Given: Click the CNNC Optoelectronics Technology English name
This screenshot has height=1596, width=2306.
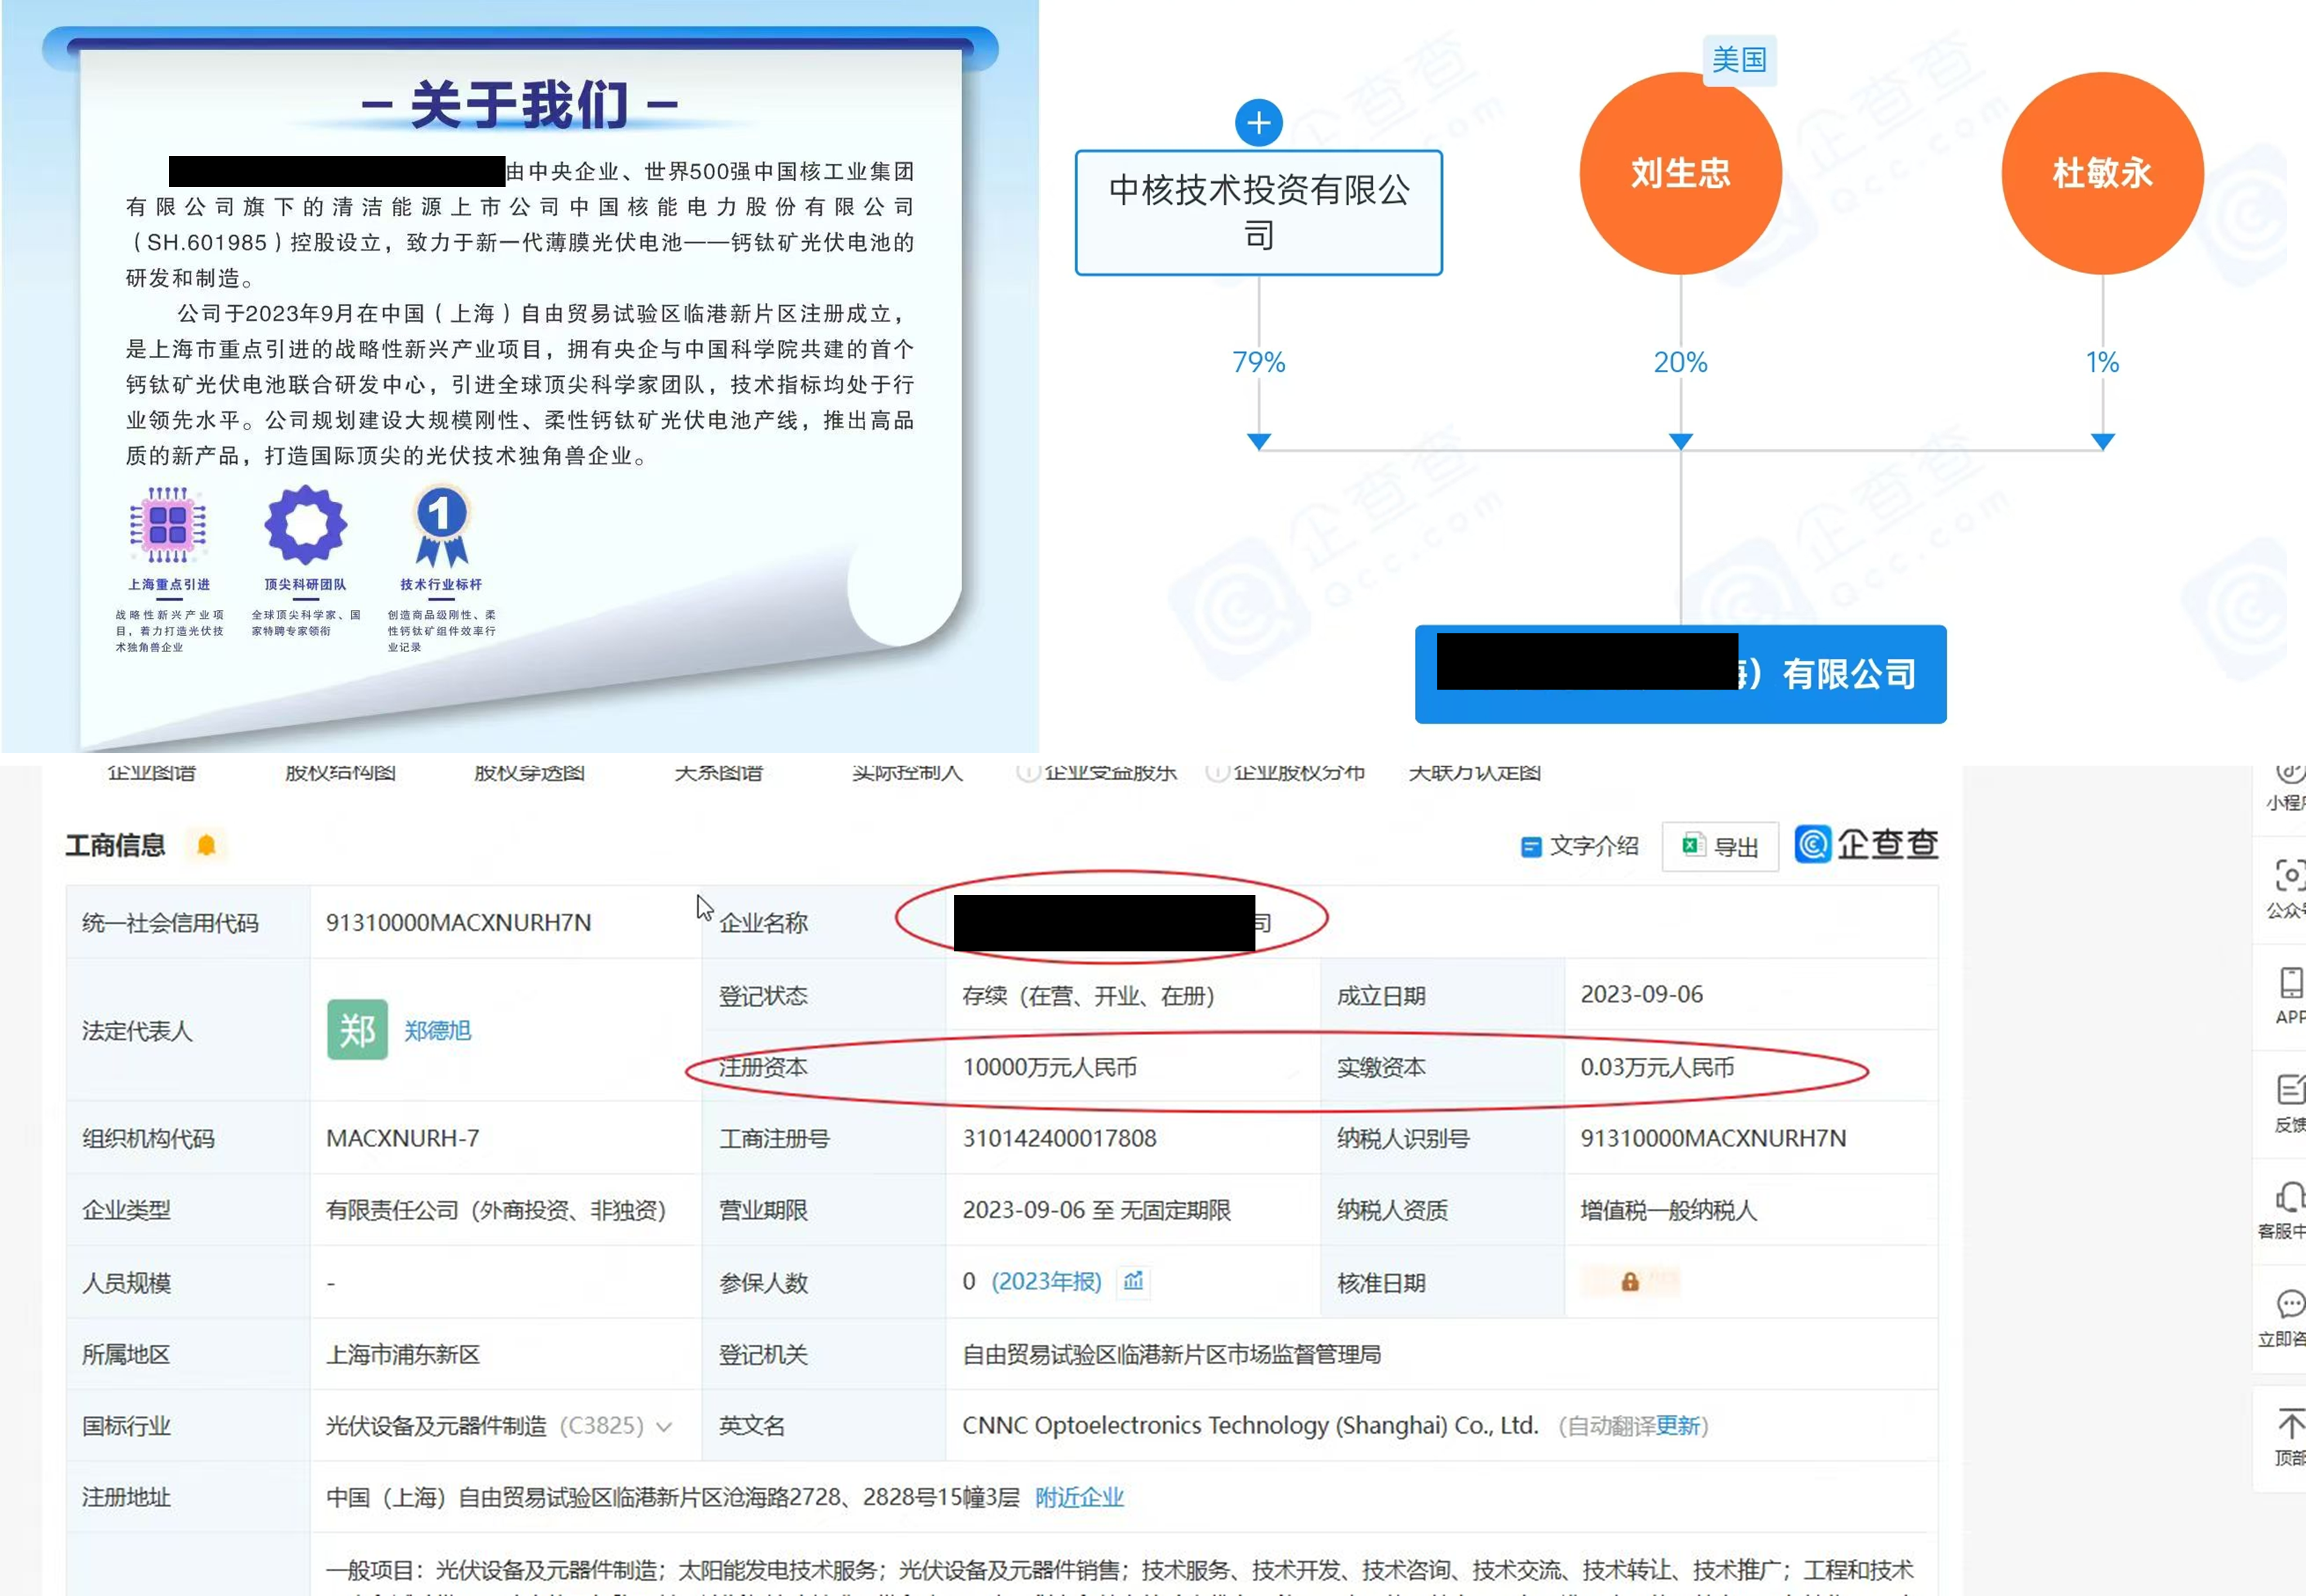Looking at the screenshot, I should 1250,1425.
